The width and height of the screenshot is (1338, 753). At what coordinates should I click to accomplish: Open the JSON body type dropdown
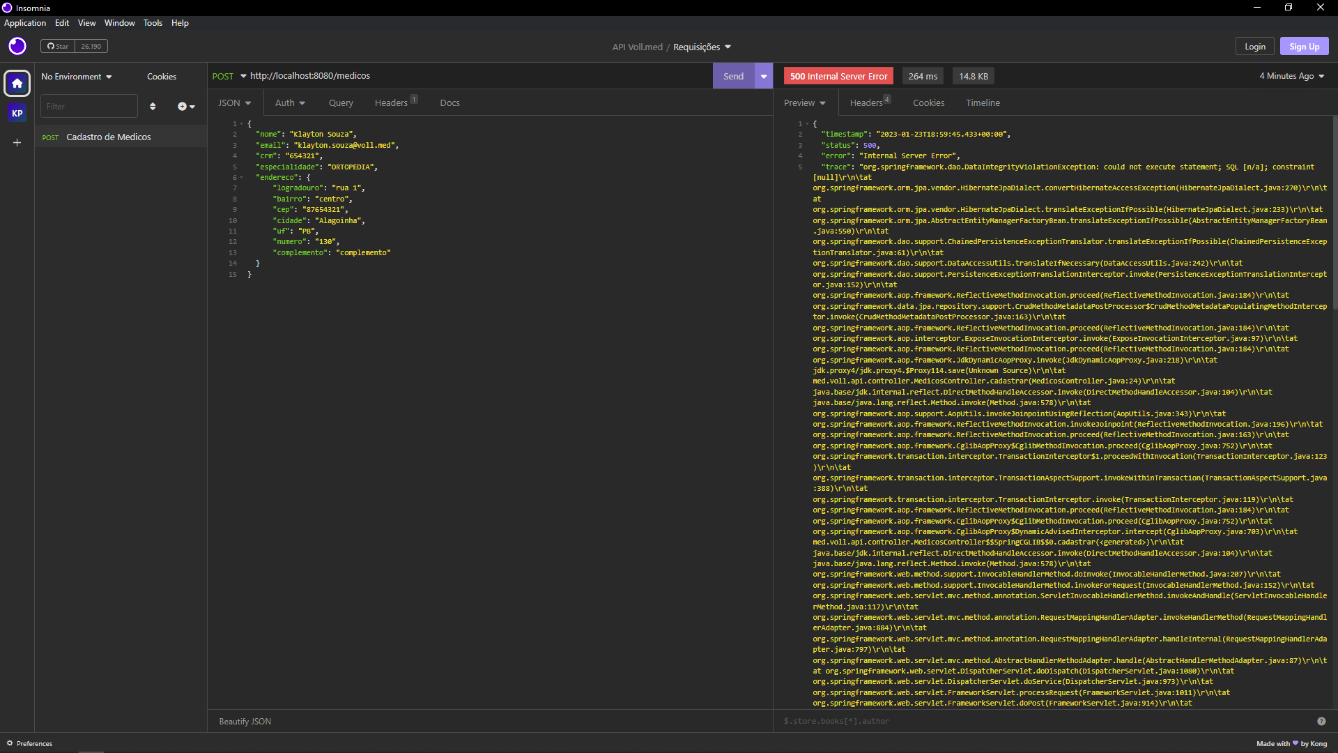point(235,102)
